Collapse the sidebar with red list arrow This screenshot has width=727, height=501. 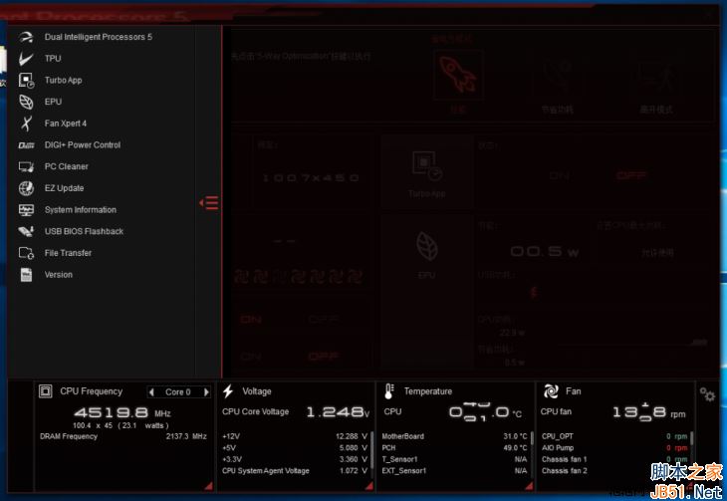[209, 203]
